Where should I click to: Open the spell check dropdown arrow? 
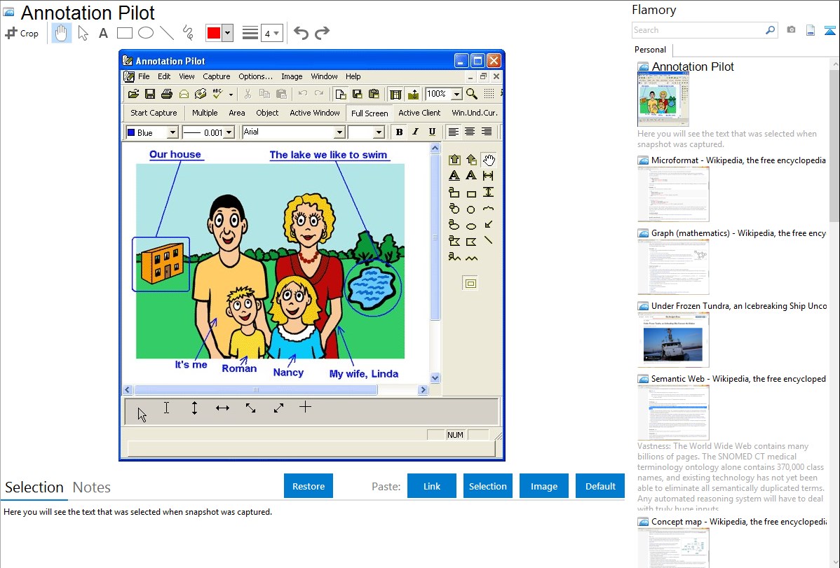coord(231,95)
